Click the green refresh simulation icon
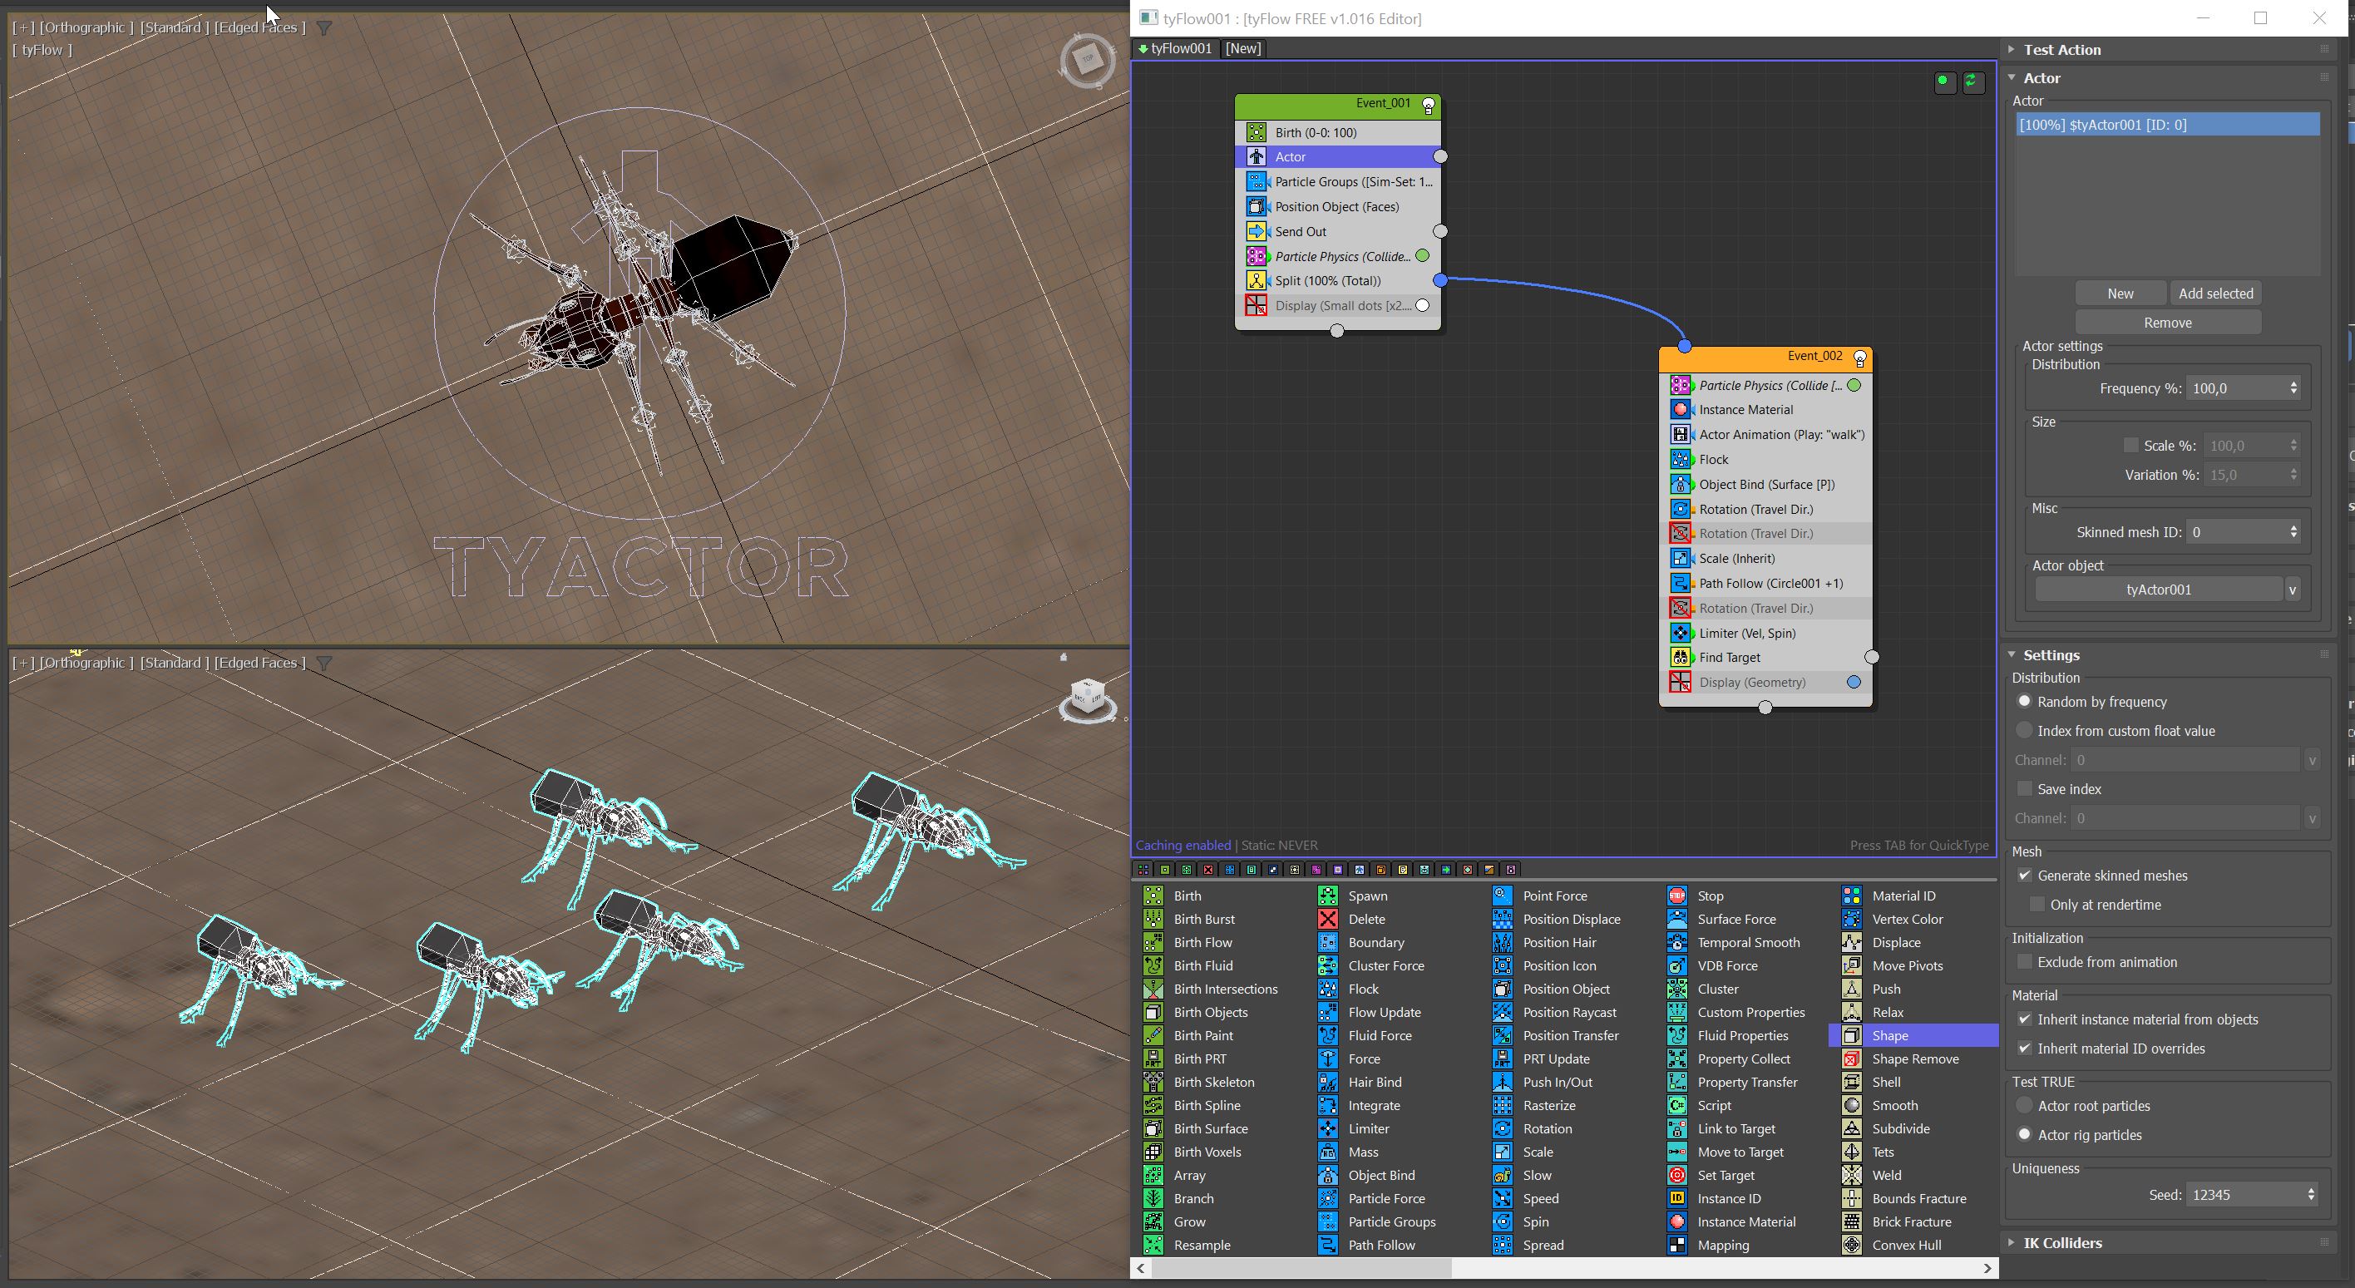The height and width of the screenshot is (1288, 2355). 1972,82
